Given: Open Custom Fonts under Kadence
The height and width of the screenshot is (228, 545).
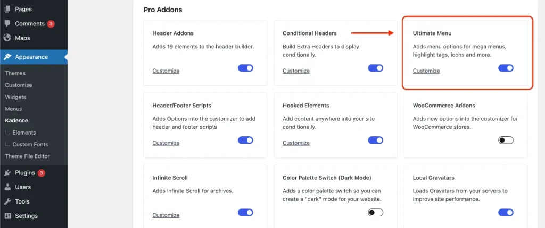Looking at the screenshot, I should coord(30,144).
